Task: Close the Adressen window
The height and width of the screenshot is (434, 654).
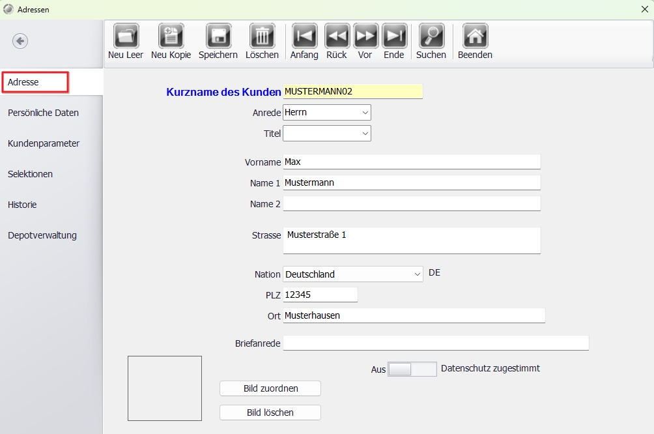Action: 644,9
